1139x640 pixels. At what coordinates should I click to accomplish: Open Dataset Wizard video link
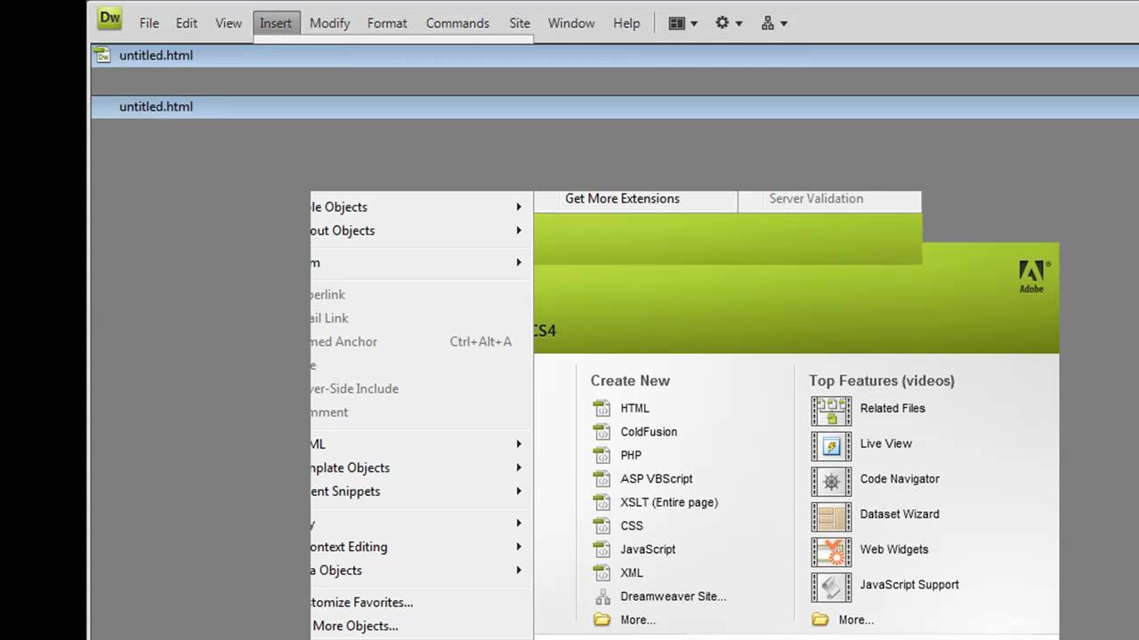pyautogui.click(x=900, y=514)
